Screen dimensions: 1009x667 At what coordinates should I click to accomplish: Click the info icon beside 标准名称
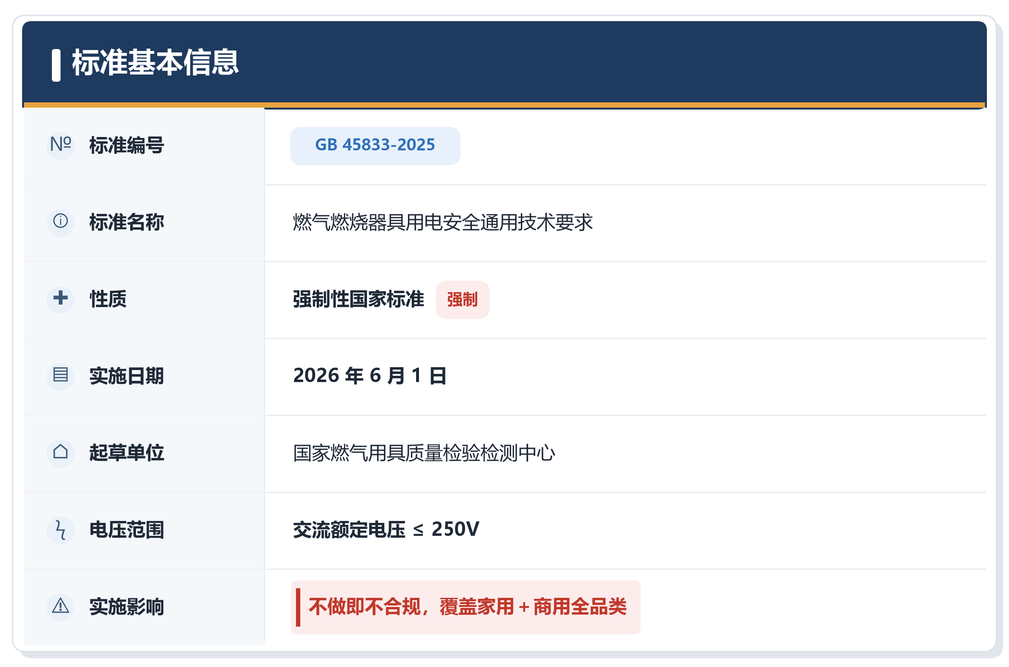pos(61,222)
